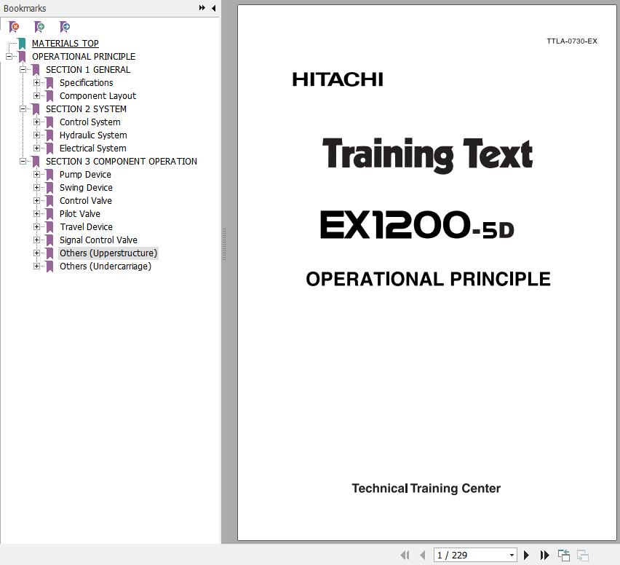Select SECTION 1 GENERAL bookmark
This screenshot has height=565, width=620.
[88, 70]
